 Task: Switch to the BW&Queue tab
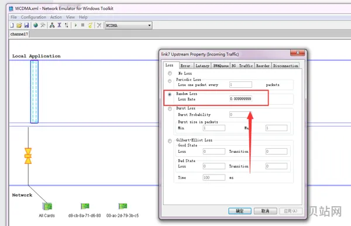pyautogui.click(x=221, y=66)
